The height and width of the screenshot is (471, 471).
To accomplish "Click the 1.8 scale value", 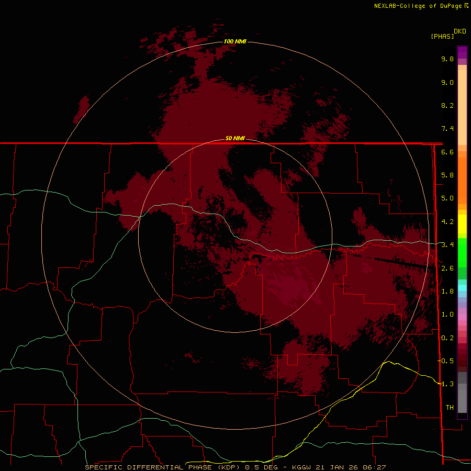I will (447, 291).
